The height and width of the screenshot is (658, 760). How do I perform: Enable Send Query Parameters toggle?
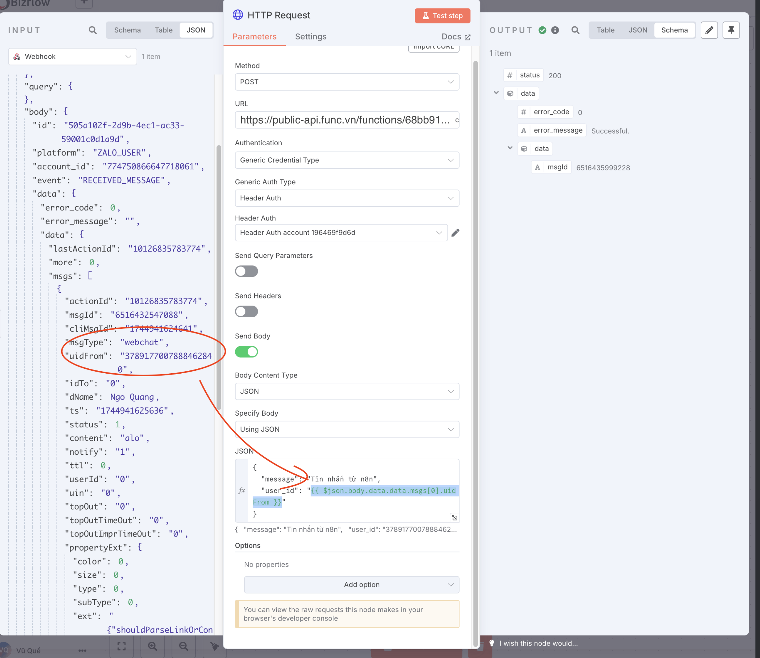(x=246, y=271)
